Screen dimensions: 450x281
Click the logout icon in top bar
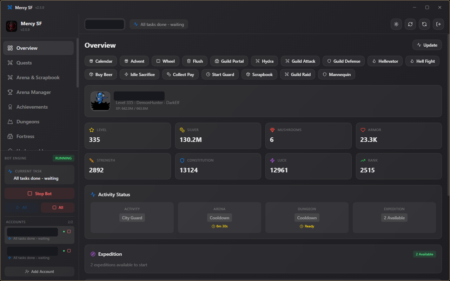[x=438, y=24]
